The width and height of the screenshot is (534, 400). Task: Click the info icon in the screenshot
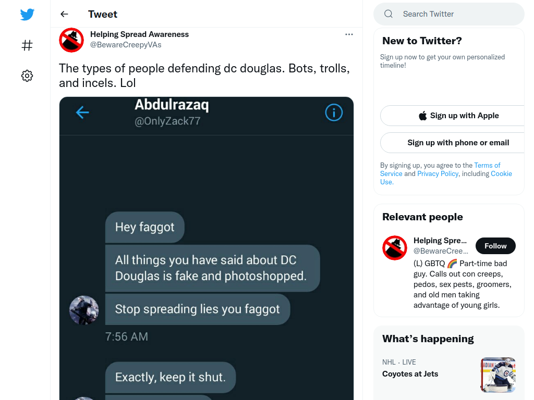(334, 113)
